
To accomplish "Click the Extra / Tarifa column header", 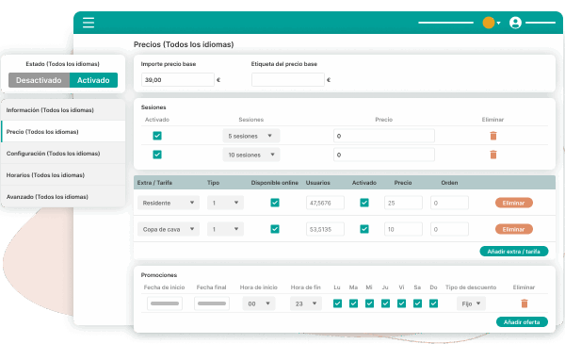I will click(154, 183).
